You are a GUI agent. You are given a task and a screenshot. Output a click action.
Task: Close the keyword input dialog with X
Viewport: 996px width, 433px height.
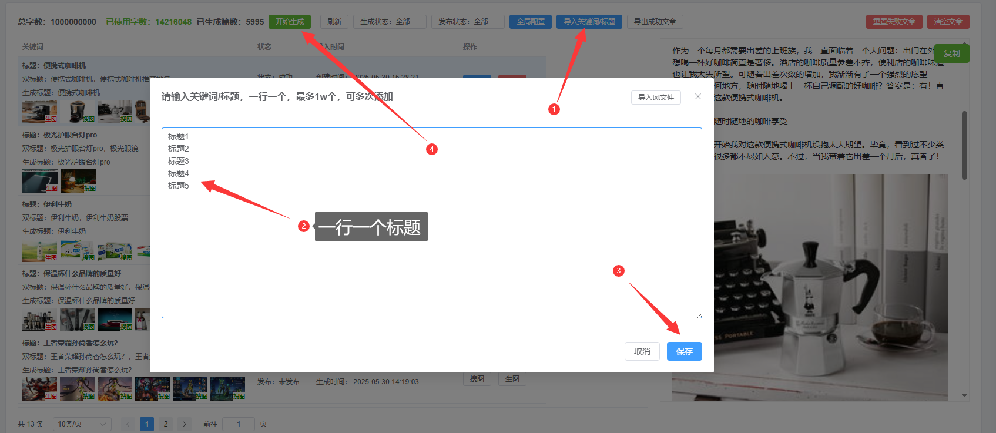click(698, 96)
